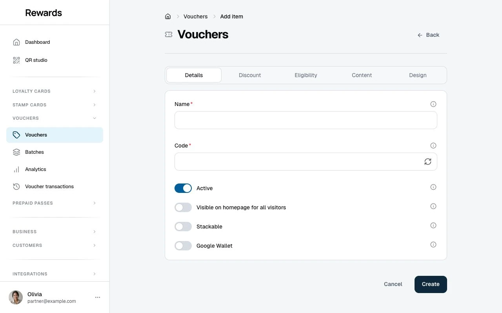
Task: Show info for Visible on homepage option
Action: [x=433, y=206]
